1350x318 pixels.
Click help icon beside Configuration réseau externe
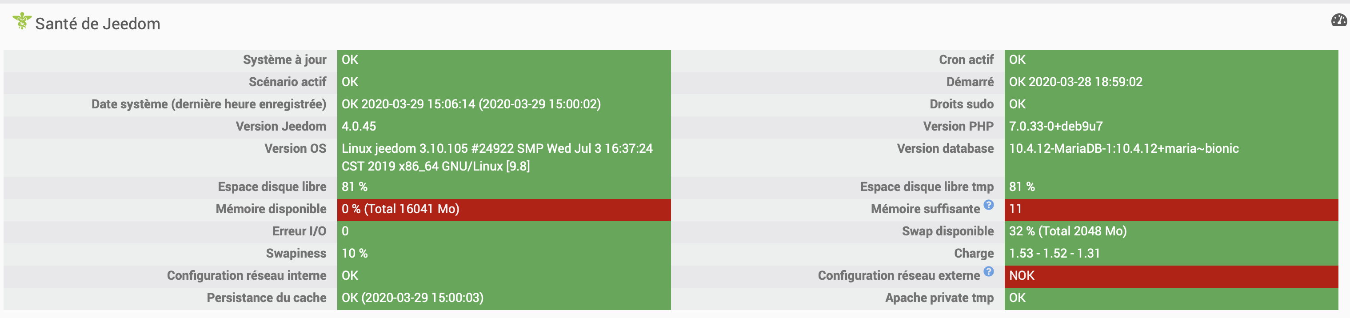coord(988,271)
